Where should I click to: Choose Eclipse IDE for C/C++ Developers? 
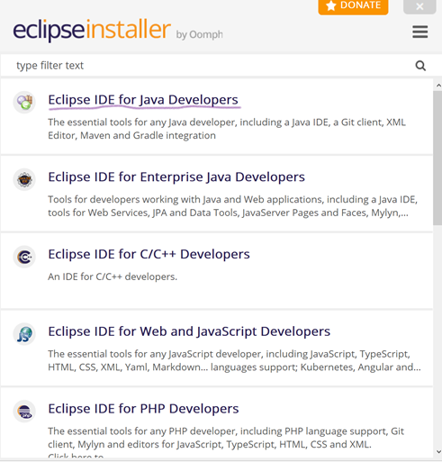(x=149, y=254)
